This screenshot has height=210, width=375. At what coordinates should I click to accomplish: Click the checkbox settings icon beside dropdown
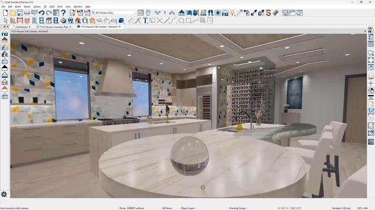[x=141, y=13]
